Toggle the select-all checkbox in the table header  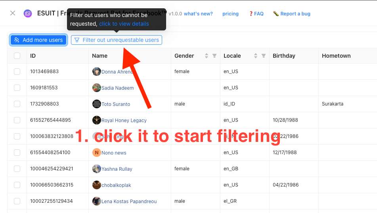click(x=17, y=56)
